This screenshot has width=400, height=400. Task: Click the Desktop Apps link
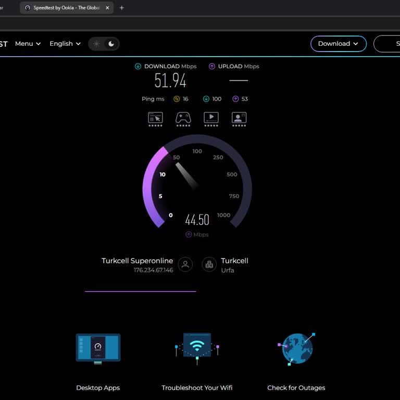point(98,387)
